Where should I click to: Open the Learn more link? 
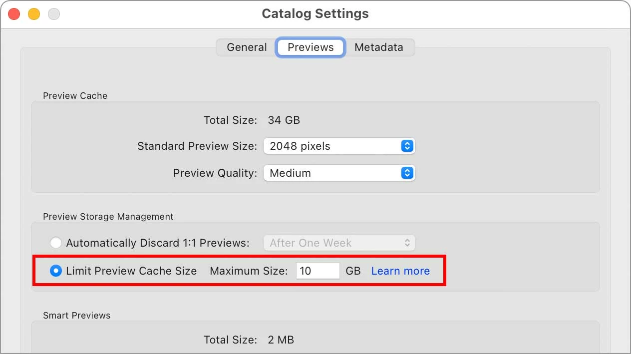coord(400,271)
